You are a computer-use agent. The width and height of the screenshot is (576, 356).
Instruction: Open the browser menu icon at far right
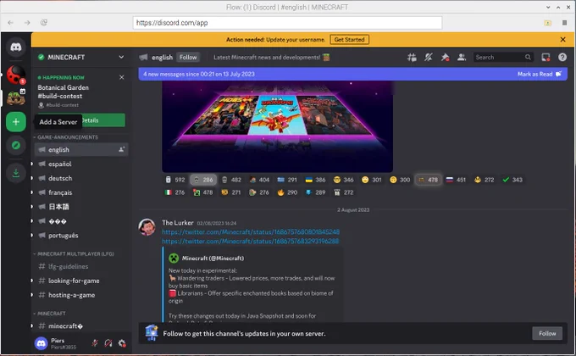tap(565, 23)
